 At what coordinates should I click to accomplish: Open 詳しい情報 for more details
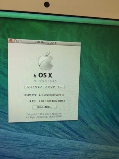[x=45, y=107]
